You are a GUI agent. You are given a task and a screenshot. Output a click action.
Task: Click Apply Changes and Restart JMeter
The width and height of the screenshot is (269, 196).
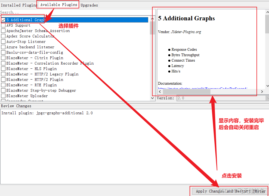point(230,191)
